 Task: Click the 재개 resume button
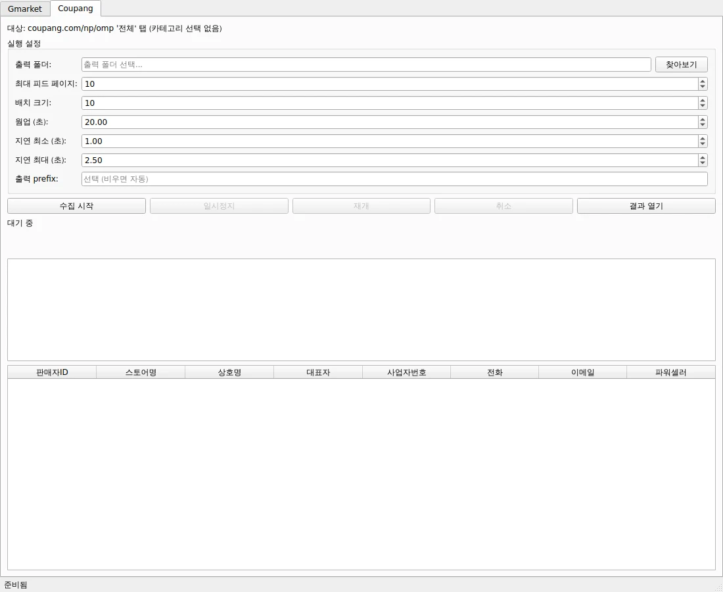(x=361, y=207)
